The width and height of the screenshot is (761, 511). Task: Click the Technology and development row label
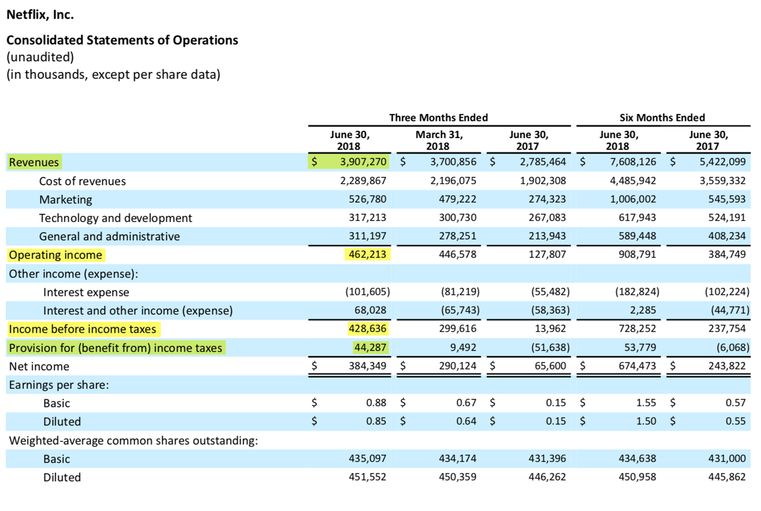tap(115, 218)
